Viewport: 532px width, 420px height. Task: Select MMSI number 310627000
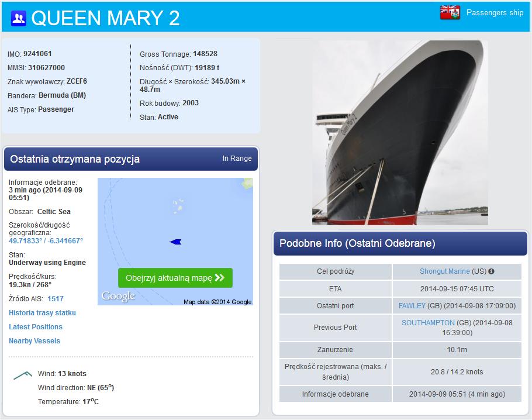coord(47,68)
